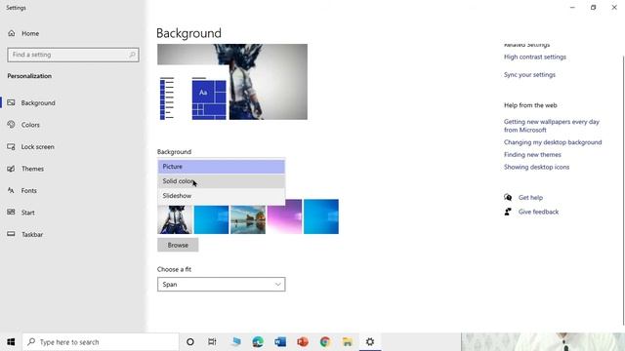Select the purple gradient wallpaper thumbnail
The height and width of the screenshot is (351, 625).
coord(284,216)
